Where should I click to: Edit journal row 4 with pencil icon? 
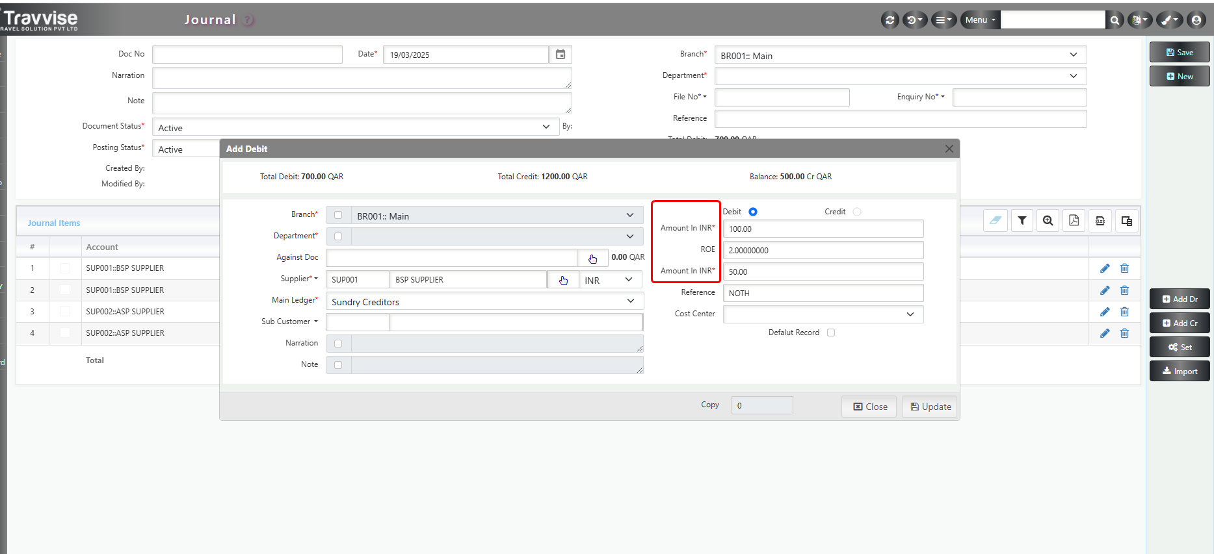click(x=1105, y=333)
